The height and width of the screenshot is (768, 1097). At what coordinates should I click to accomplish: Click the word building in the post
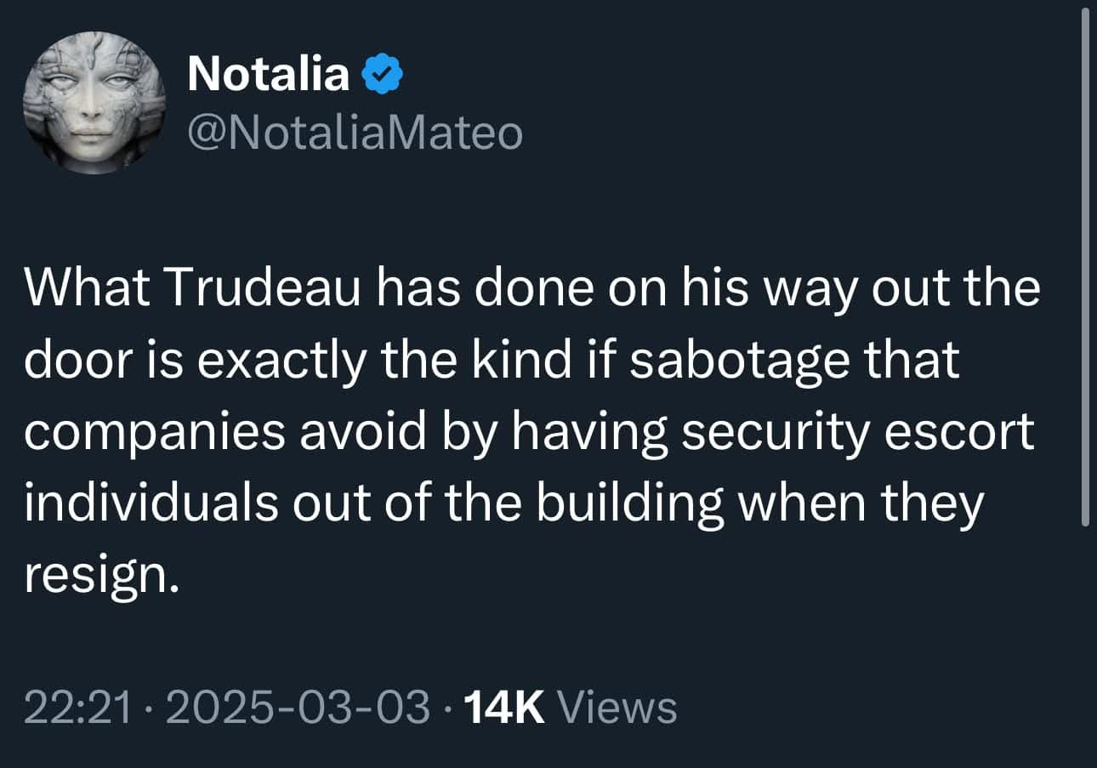coord(631,504)
